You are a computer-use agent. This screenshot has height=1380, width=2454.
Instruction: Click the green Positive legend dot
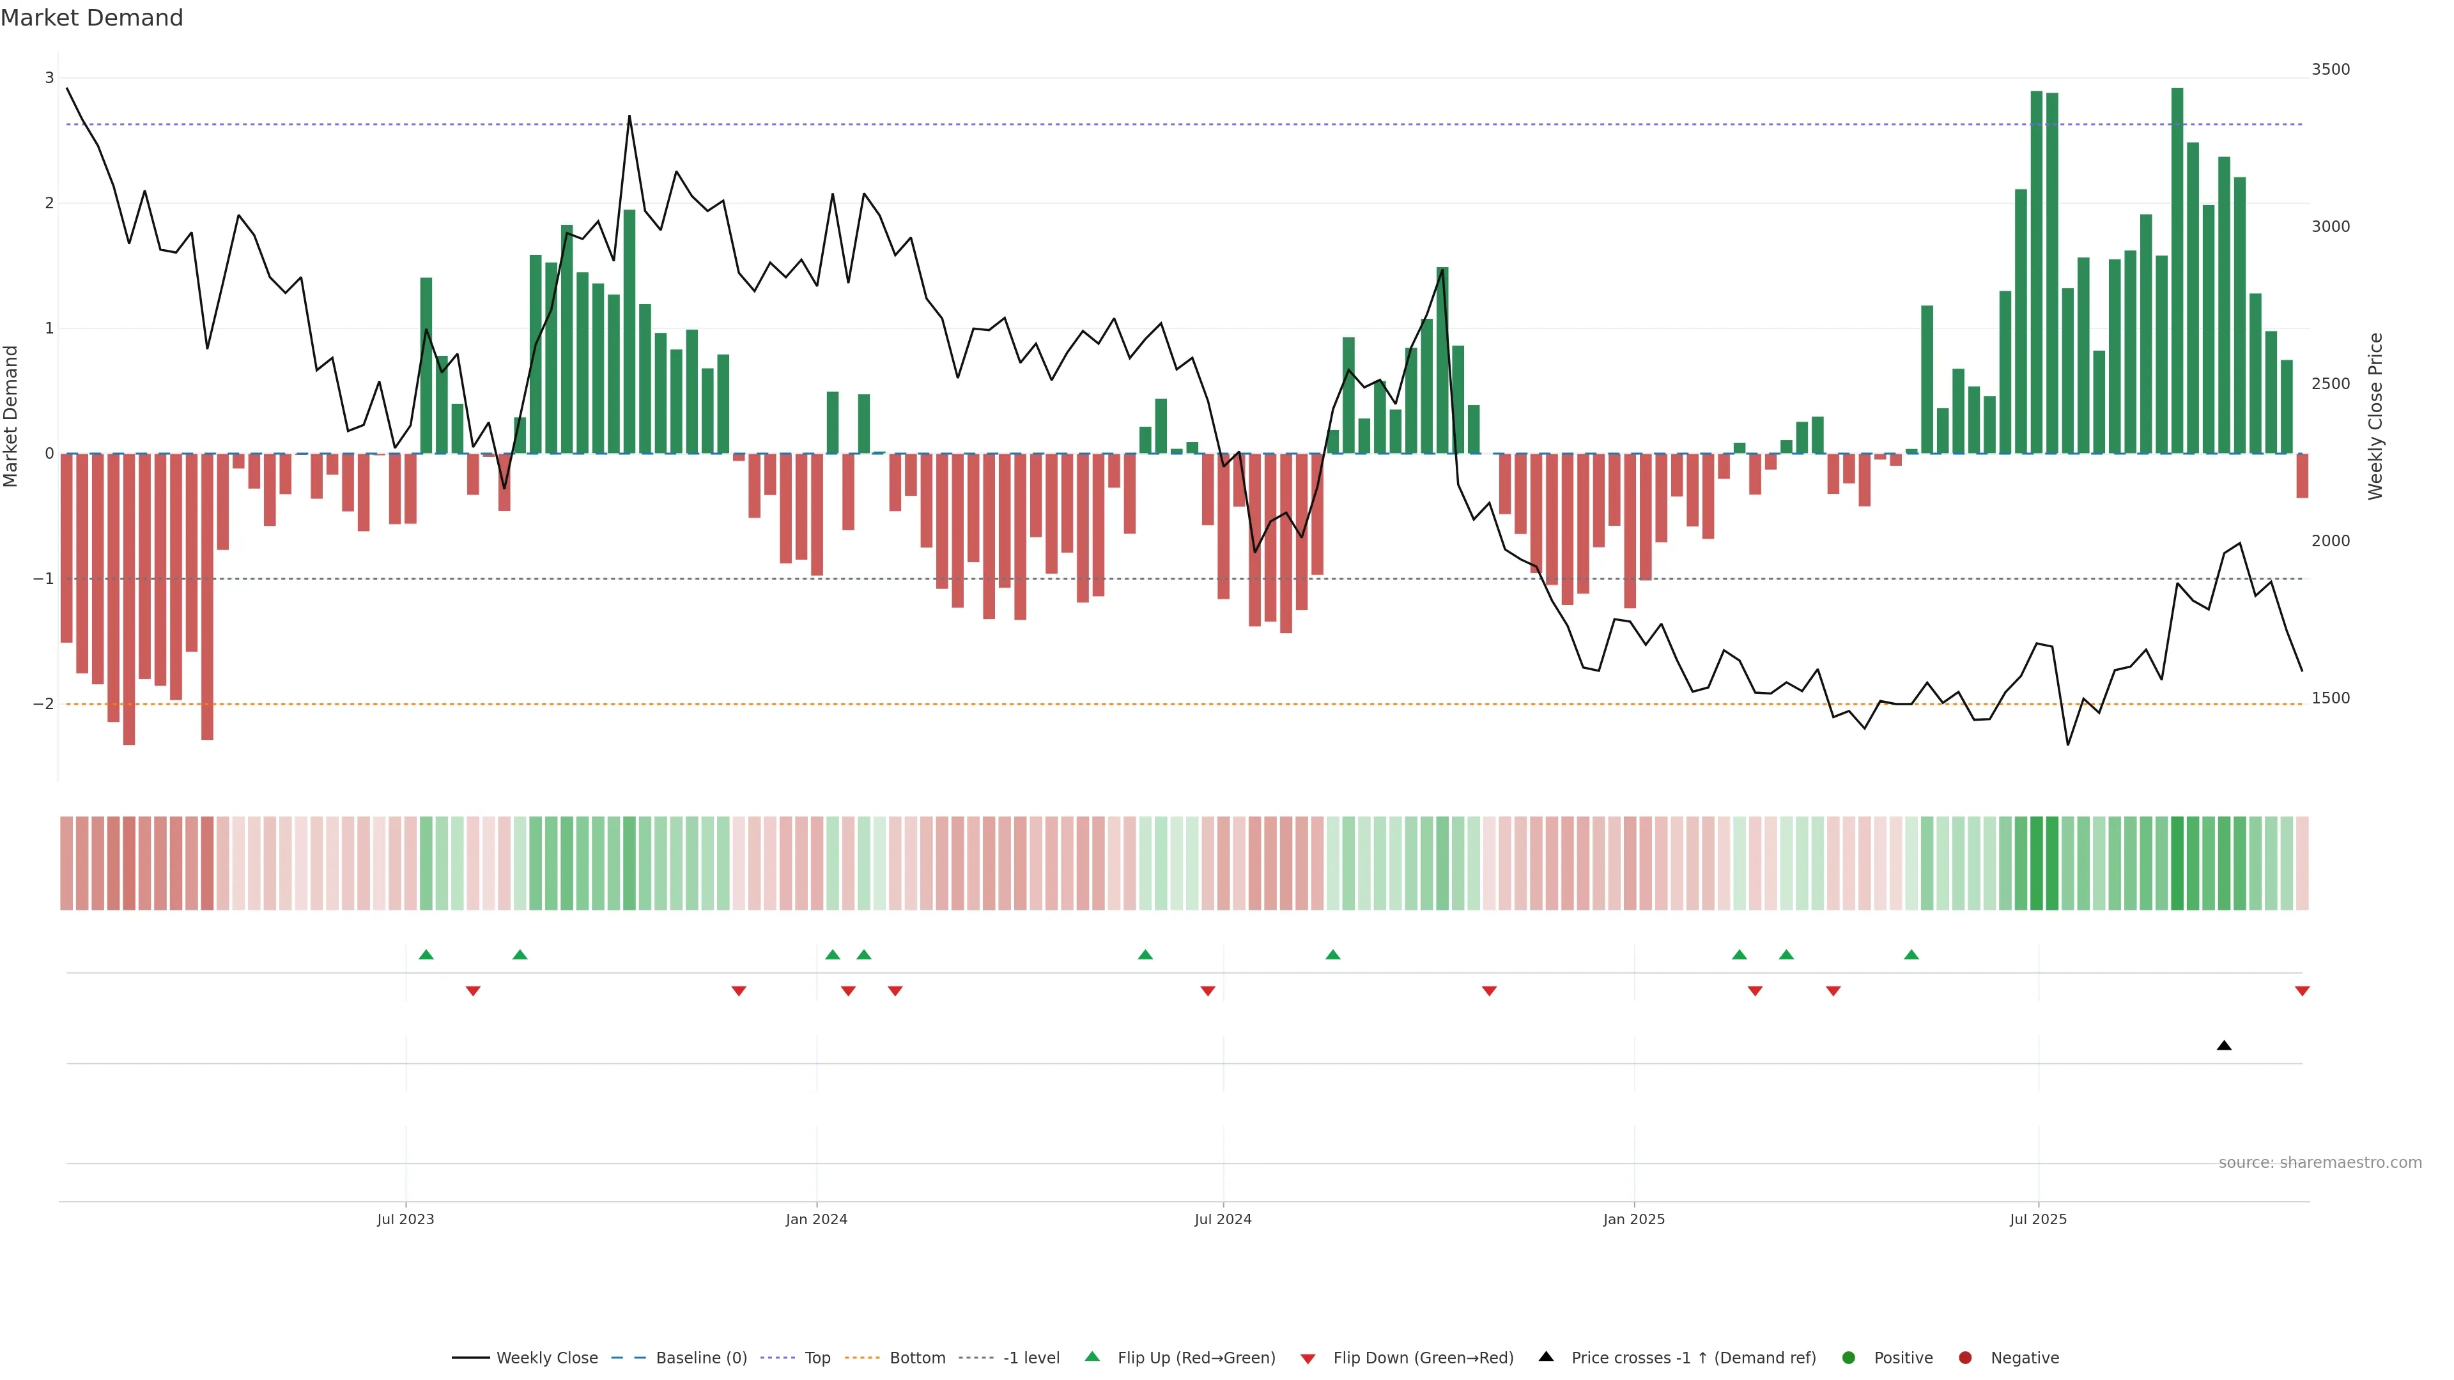[1848, 1357]
